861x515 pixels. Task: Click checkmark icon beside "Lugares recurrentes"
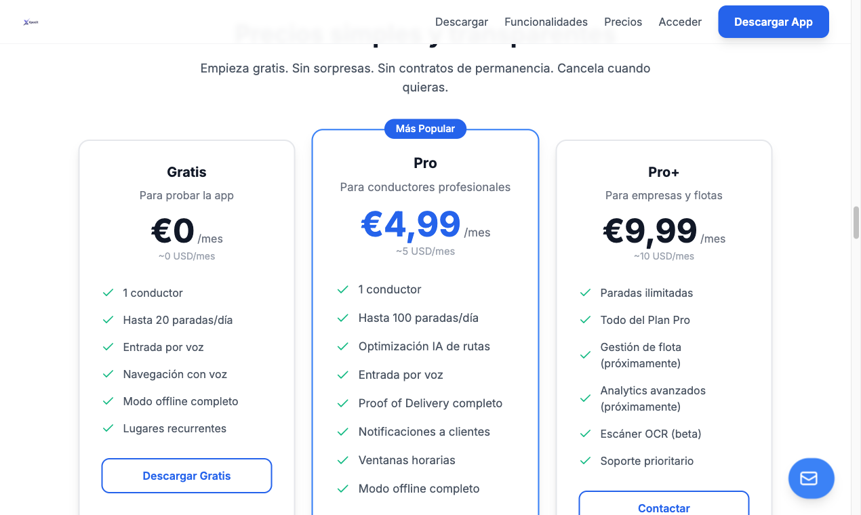[x=108, y=428]
